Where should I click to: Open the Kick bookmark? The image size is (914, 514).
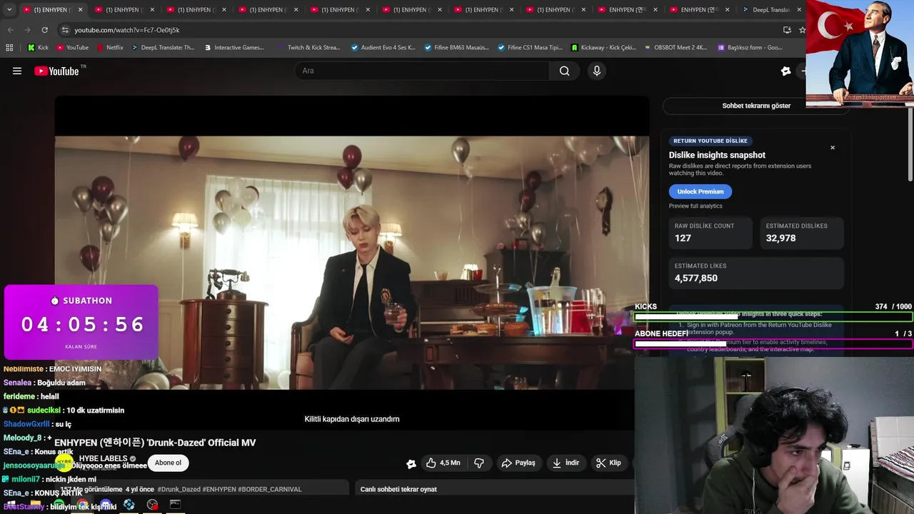click(38, 48)
